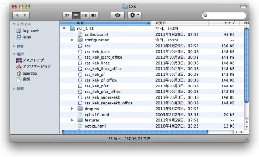Sort by the サイズ column header
Viewport: 259px width, 157px height.
[x=224, y=23]
